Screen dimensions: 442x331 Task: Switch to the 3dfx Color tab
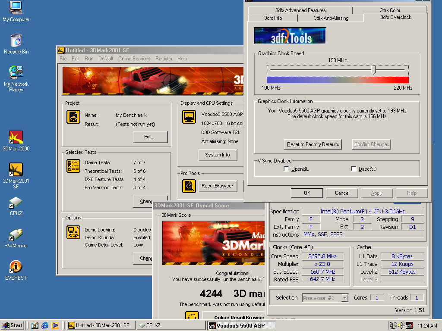pyautogui.click(x=390, y=10)
